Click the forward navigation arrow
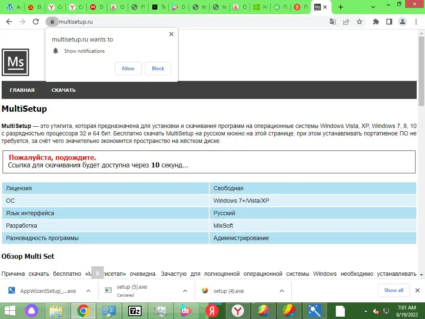425x319 pixels. click(22, 22)
